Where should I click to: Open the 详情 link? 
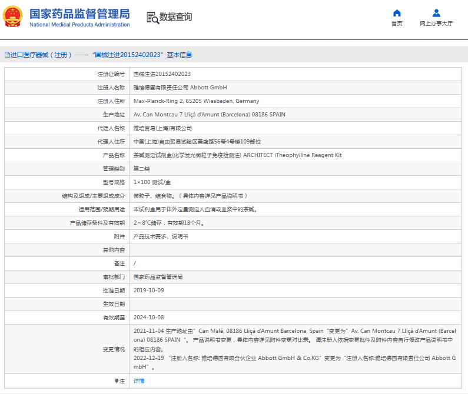pos(139,381)
